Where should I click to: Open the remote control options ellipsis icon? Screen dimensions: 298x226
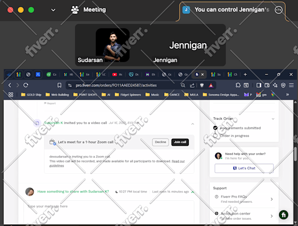pyautogui.click(x=278, y=10)
